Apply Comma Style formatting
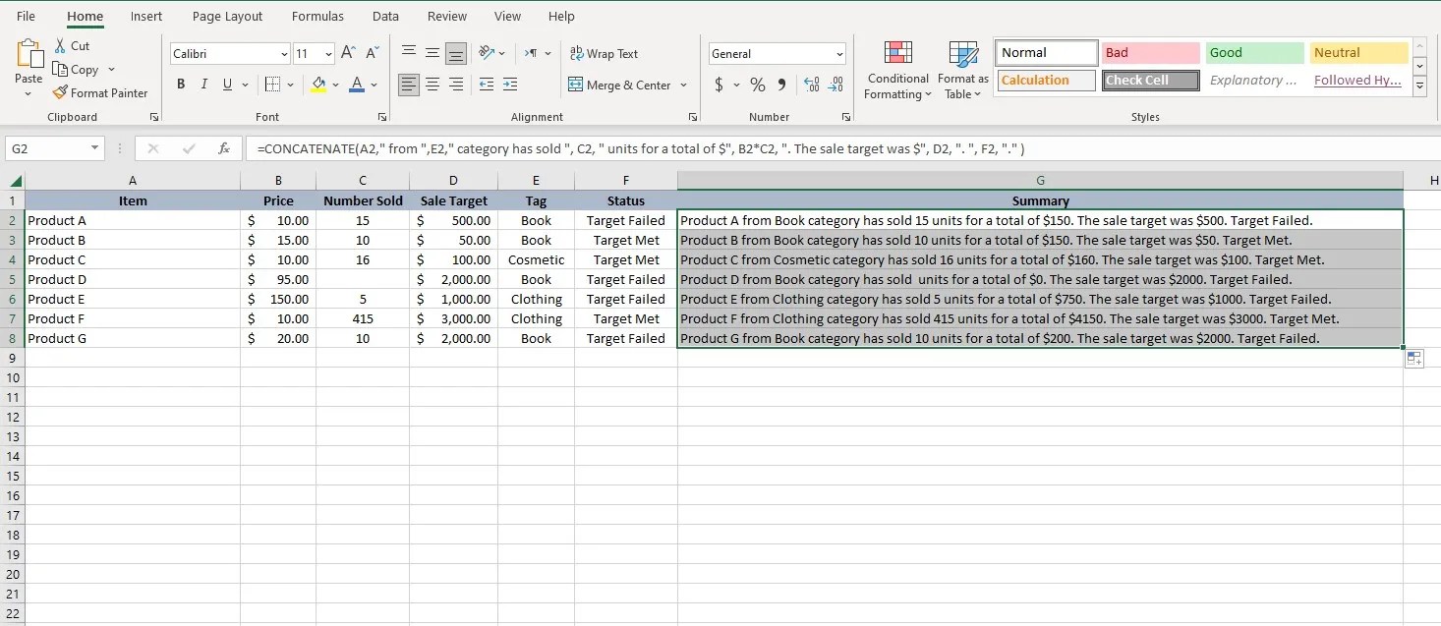 [x=783, y=85]
